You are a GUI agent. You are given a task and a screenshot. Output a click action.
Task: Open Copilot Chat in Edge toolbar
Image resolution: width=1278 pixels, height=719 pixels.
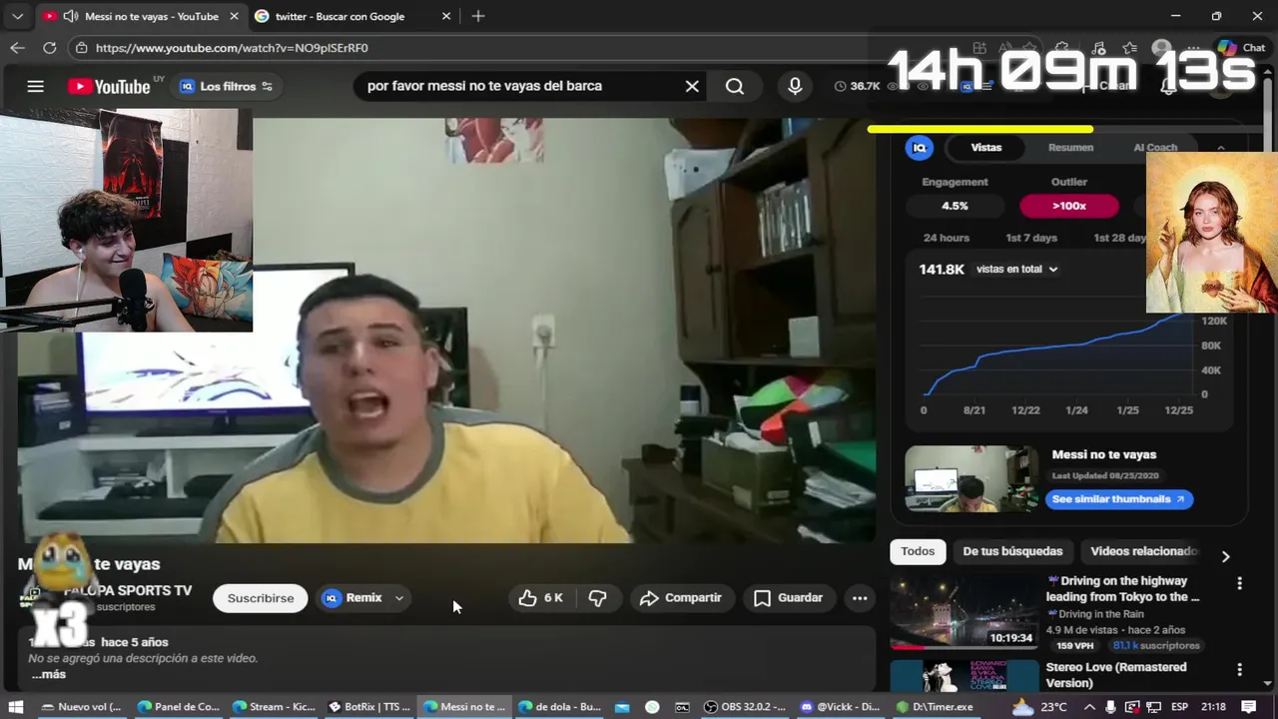pyautogui.click(x=1241, y=48)
